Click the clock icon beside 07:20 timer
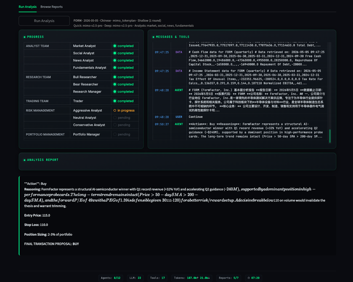Screen dimensions: 353x282 click(x=248, y=278)
